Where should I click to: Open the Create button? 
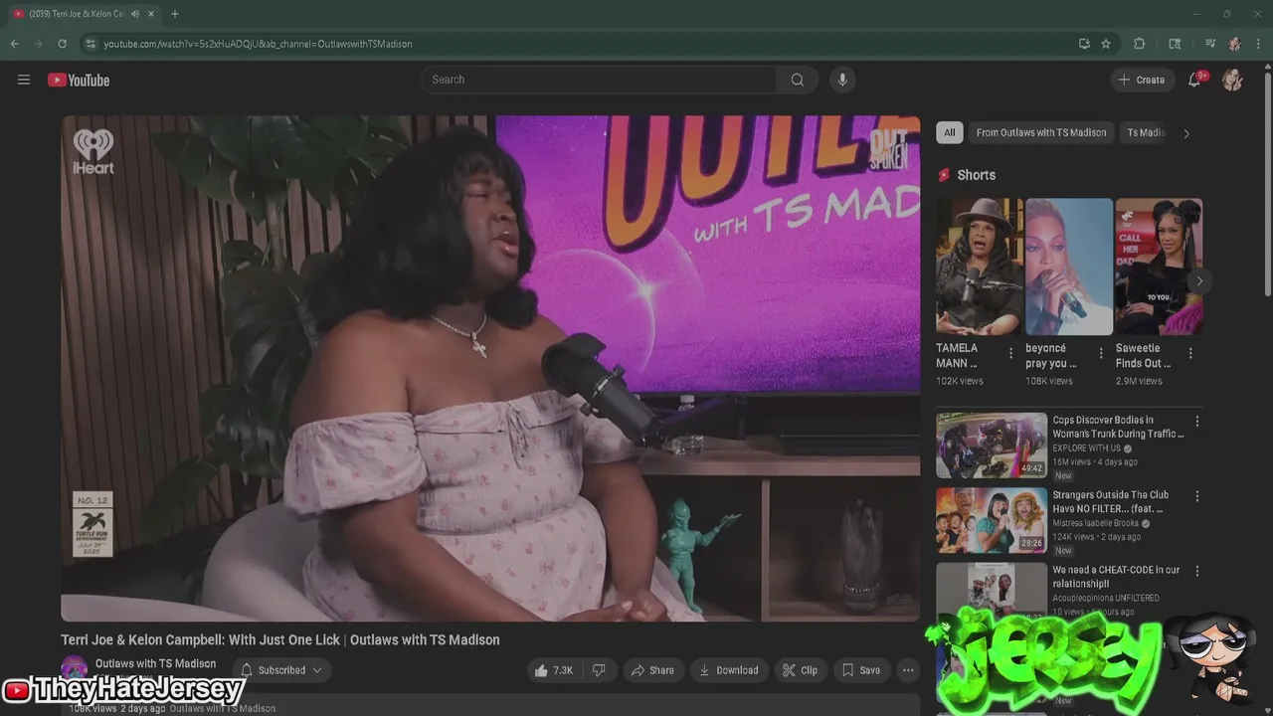(1142, 80)
